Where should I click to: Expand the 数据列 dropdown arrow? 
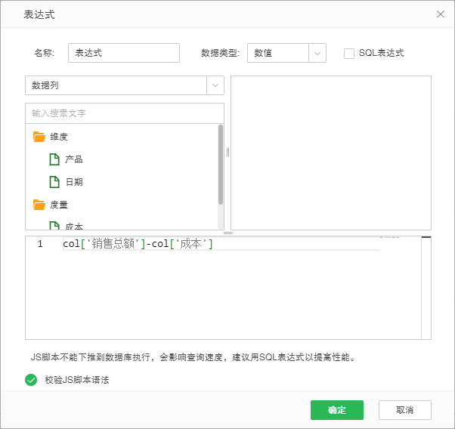(x=215, y=85)
